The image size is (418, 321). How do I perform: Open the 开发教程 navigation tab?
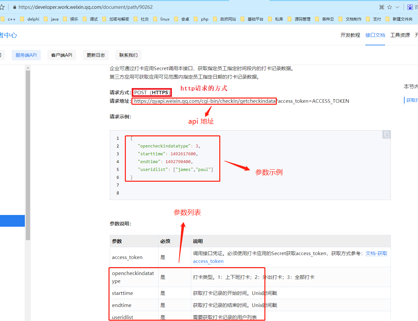350,35
